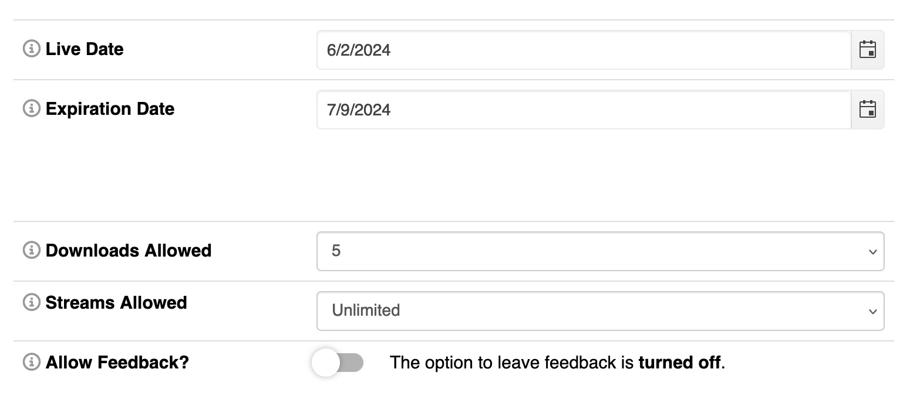Click the bold 'turned off' text
The image size is (910, 403).
coord(679,363)
